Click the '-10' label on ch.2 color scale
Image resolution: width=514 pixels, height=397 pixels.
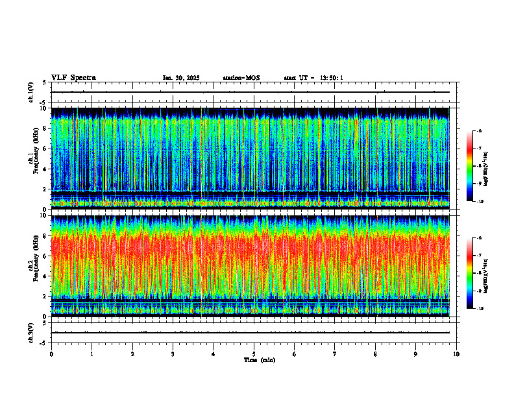(x=480, y=309)
